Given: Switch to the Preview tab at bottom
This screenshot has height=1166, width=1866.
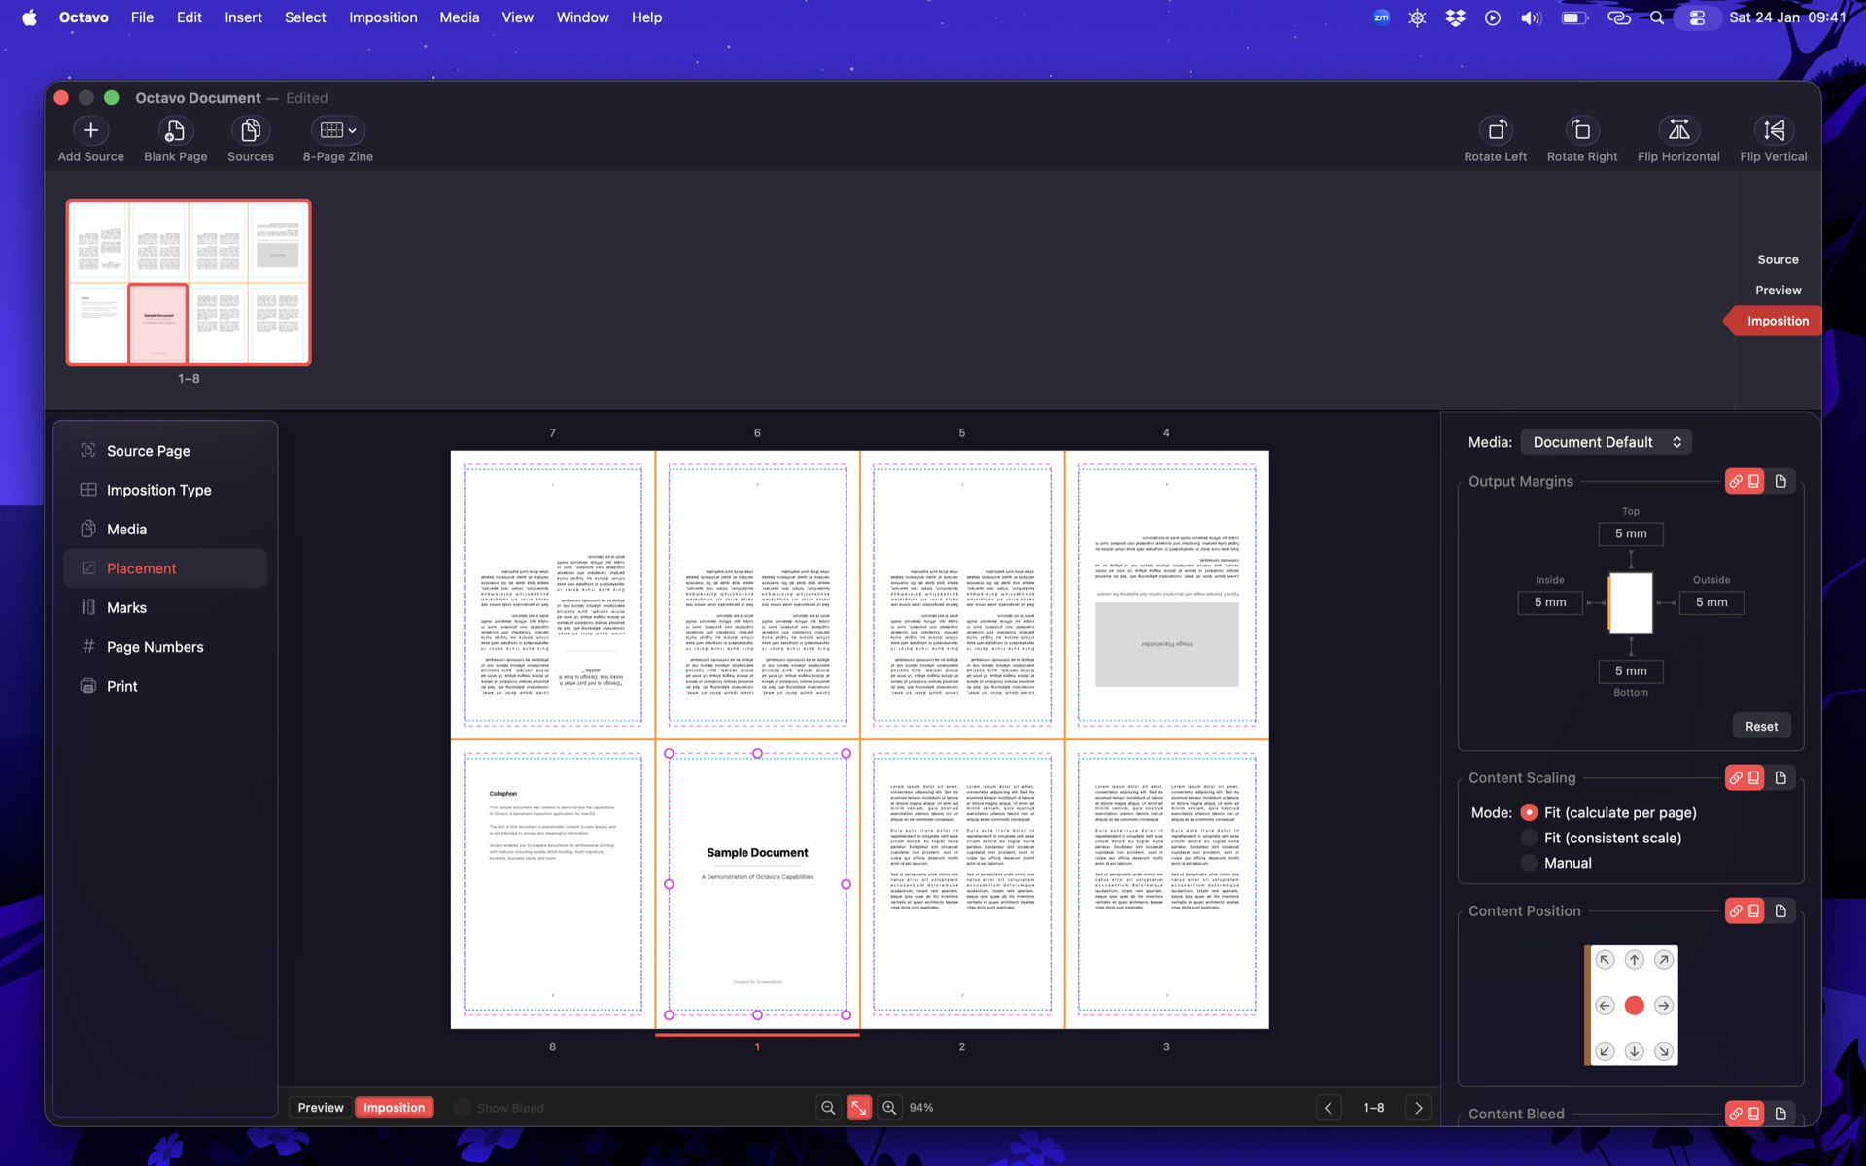Looking at the screenshot, I should coord(321,1108).
